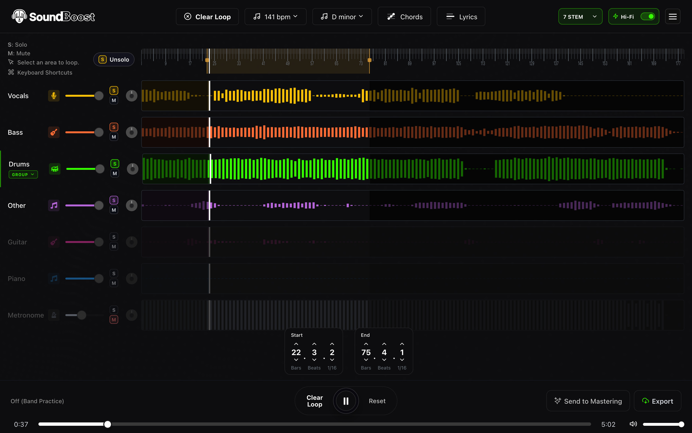Image resolution: width=692 pixels, height=433 pixels.
Task: Click the Metronome volume slider
Action: pyautogui.click(x=84, y=315)
